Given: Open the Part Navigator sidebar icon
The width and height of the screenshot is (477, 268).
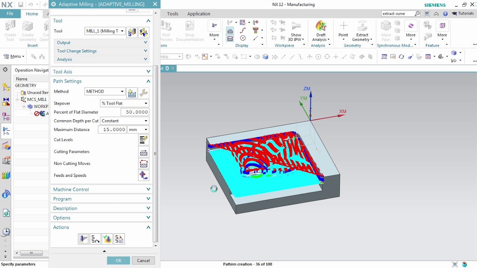Looking at the screenshot, I should click(6, 117).
